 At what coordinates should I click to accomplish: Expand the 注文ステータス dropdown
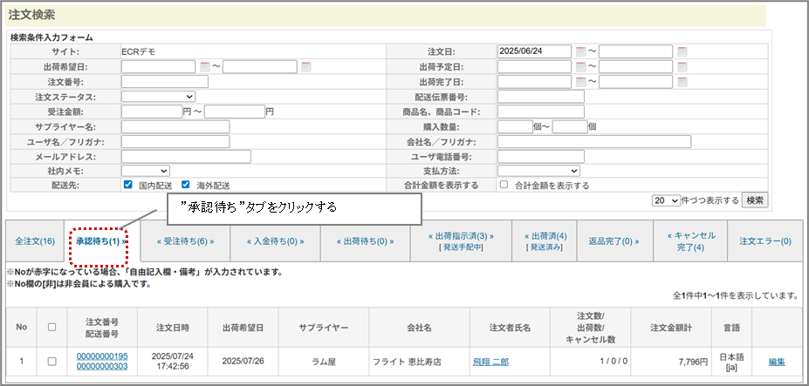pyautogui.click(x=158, y=97)
